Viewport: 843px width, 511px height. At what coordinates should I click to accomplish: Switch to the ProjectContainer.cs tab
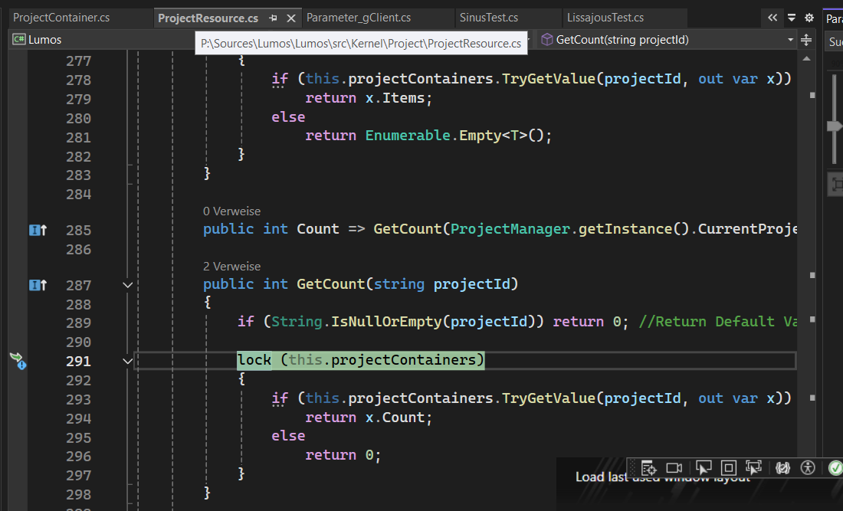(61, 18)
